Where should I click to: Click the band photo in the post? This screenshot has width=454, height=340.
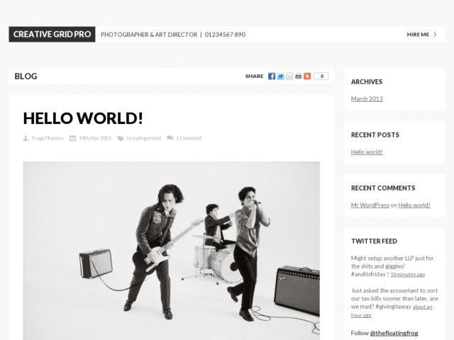point(172,251)
